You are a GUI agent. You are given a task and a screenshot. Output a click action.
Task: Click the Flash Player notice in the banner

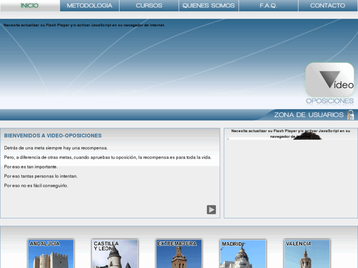tap(84, 25)
